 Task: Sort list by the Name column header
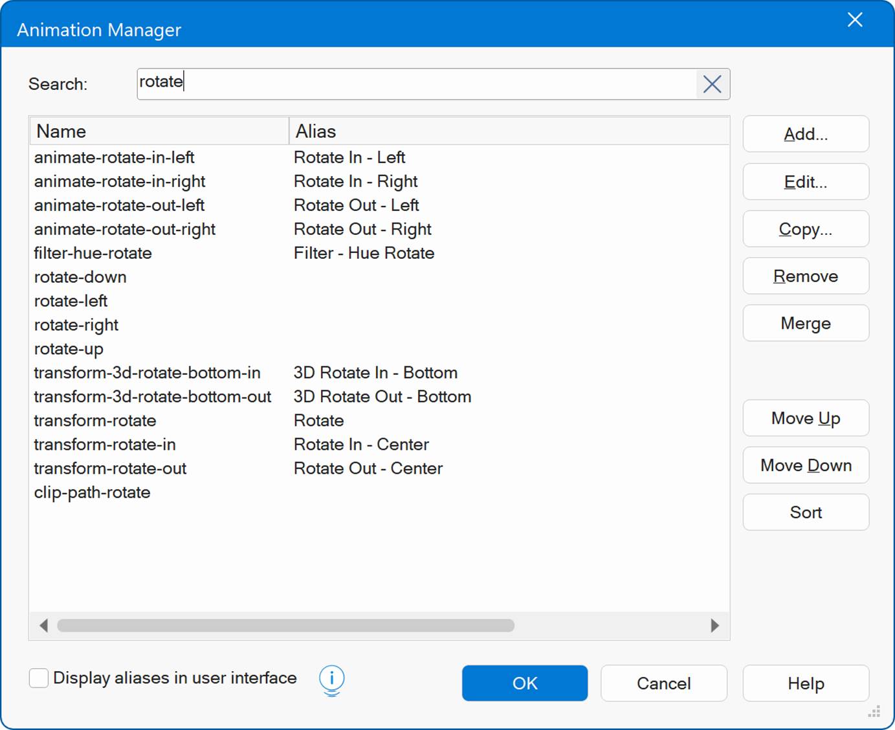point(159,131)
